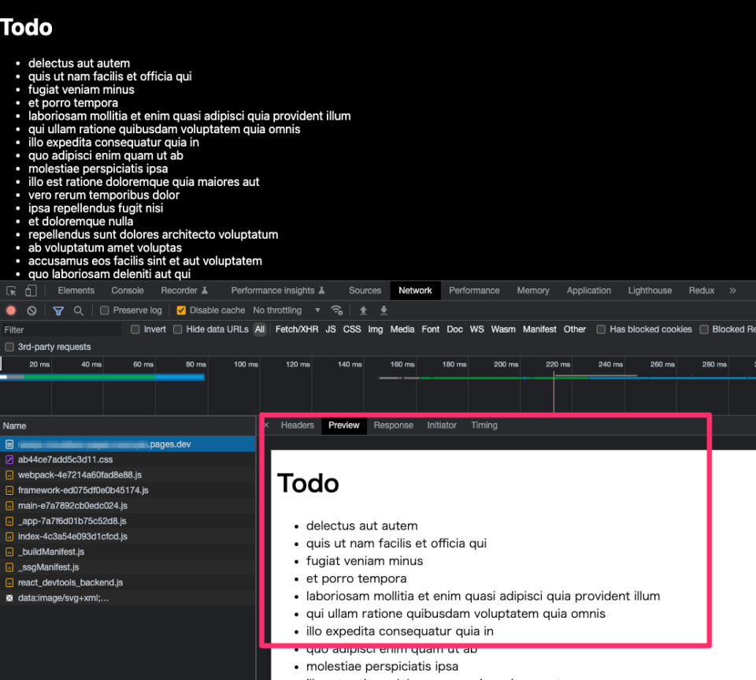Open the Response tab for the request
The height and width of the screenshot is (680, 756).
[393, 425]
